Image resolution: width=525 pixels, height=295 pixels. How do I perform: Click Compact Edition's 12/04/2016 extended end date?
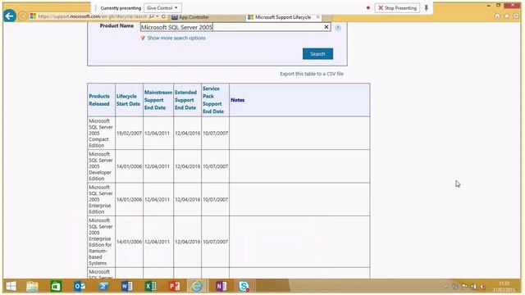click(187, 133)
